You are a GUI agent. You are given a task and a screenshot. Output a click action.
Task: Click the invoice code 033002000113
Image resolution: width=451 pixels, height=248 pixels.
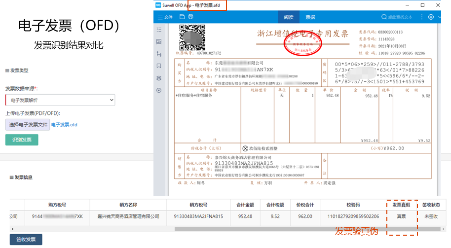click(390, 32)
